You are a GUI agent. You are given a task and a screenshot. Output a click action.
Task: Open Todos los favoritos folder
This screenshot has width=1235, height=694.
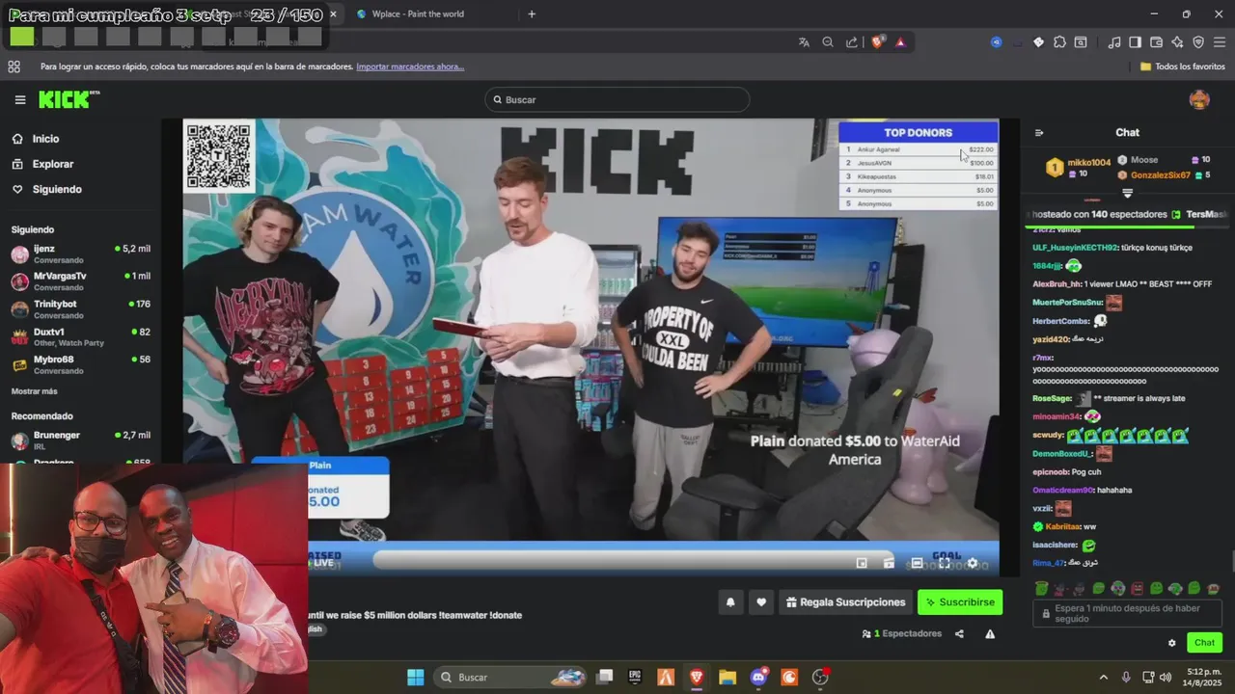1183,67
